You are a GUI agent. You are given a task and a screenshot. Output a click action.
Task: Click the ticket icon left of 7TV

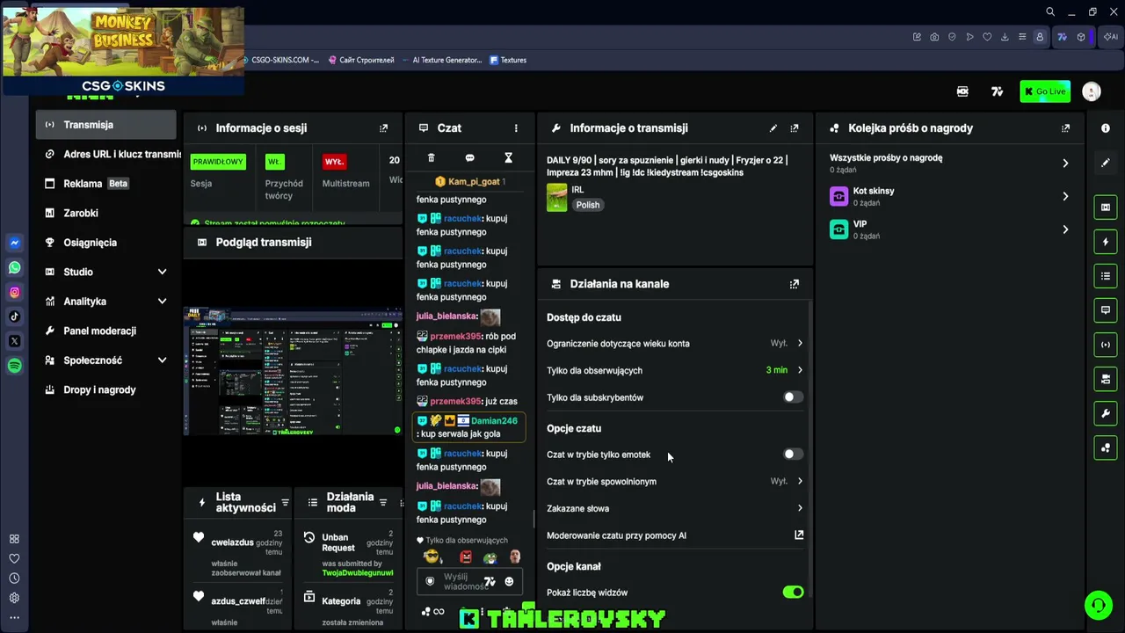962,91
